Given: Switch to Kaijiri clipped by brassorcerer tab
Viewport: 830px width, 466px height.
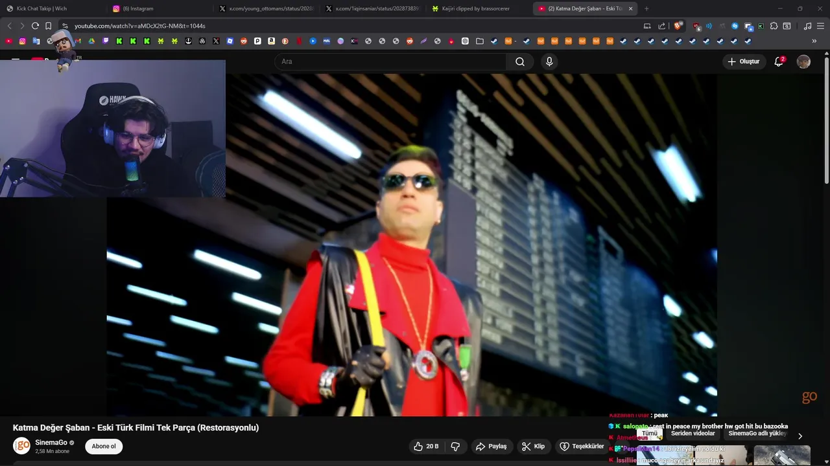Looking at the screenshot, I should pos(479,8).
